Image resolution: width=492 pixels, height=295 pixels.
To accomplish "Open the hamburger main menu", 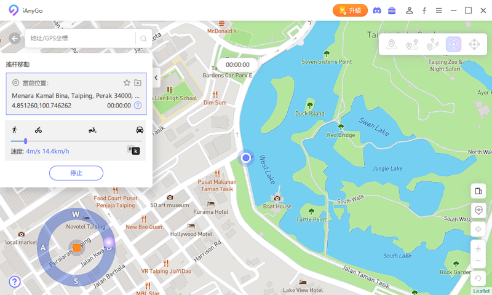I will coord(438,10).
